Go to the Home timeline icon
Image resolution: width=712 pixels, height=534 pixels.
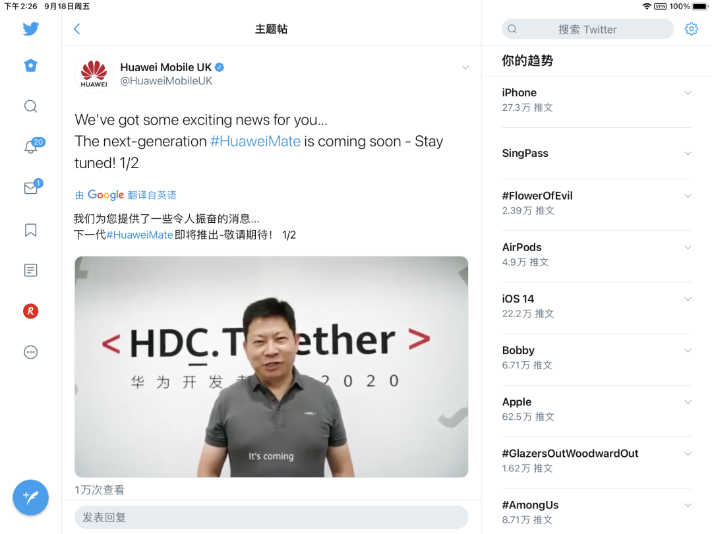click(x=31, y=65)
